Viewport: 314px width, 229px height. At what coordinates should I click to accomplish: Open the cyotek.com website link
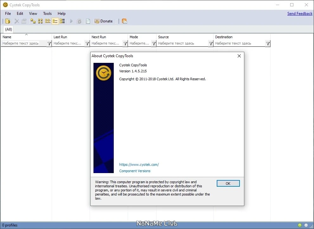(139, 165)
